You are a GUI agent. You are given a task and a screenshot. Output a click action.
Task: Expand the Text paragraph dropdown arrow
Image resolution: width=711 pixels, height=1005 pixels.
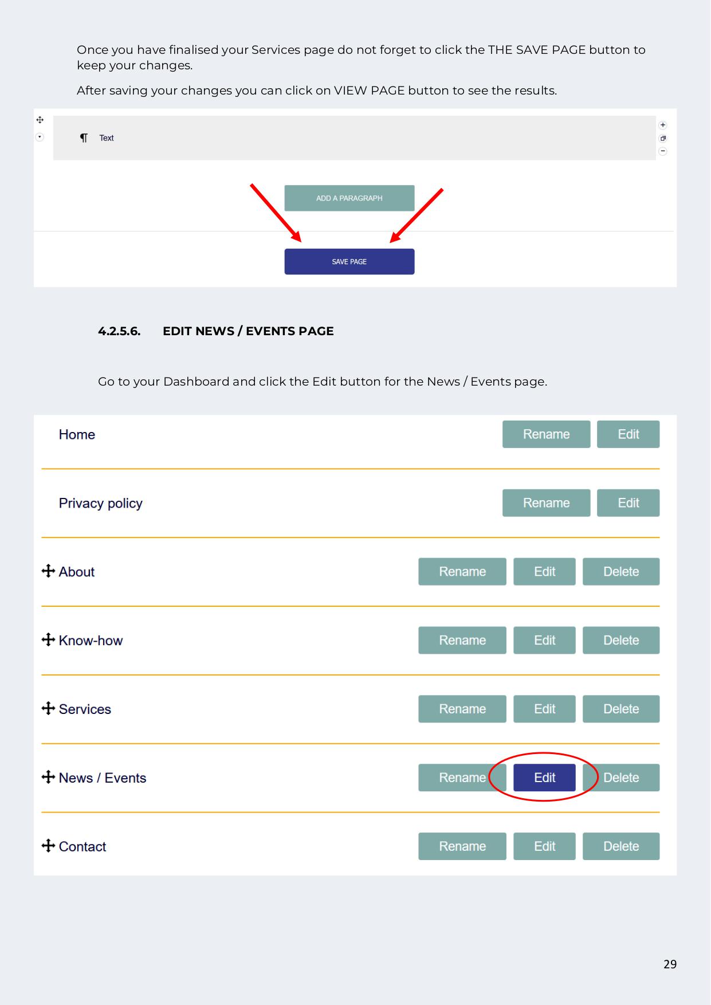coord(40,137)
